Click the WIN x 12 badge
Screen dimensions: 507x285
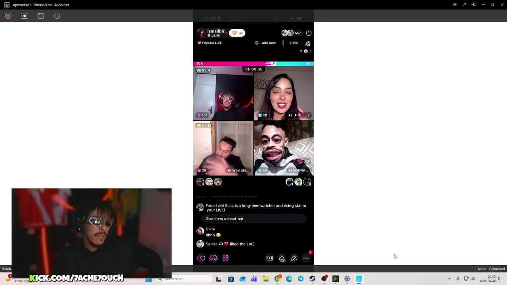[204, 125]
